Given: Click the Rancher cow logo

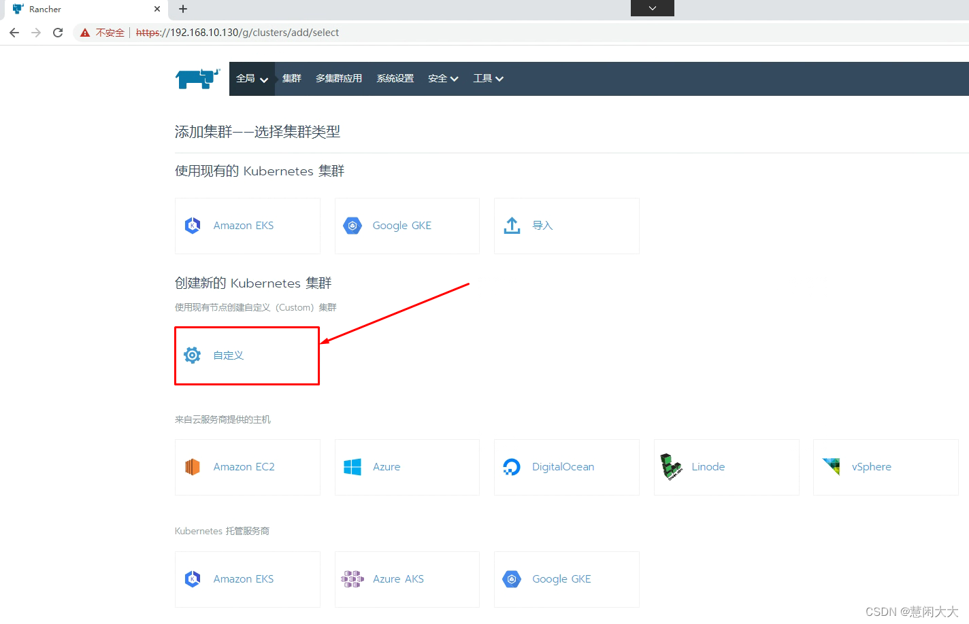Looking at the screenshot, I should [197, 78].
